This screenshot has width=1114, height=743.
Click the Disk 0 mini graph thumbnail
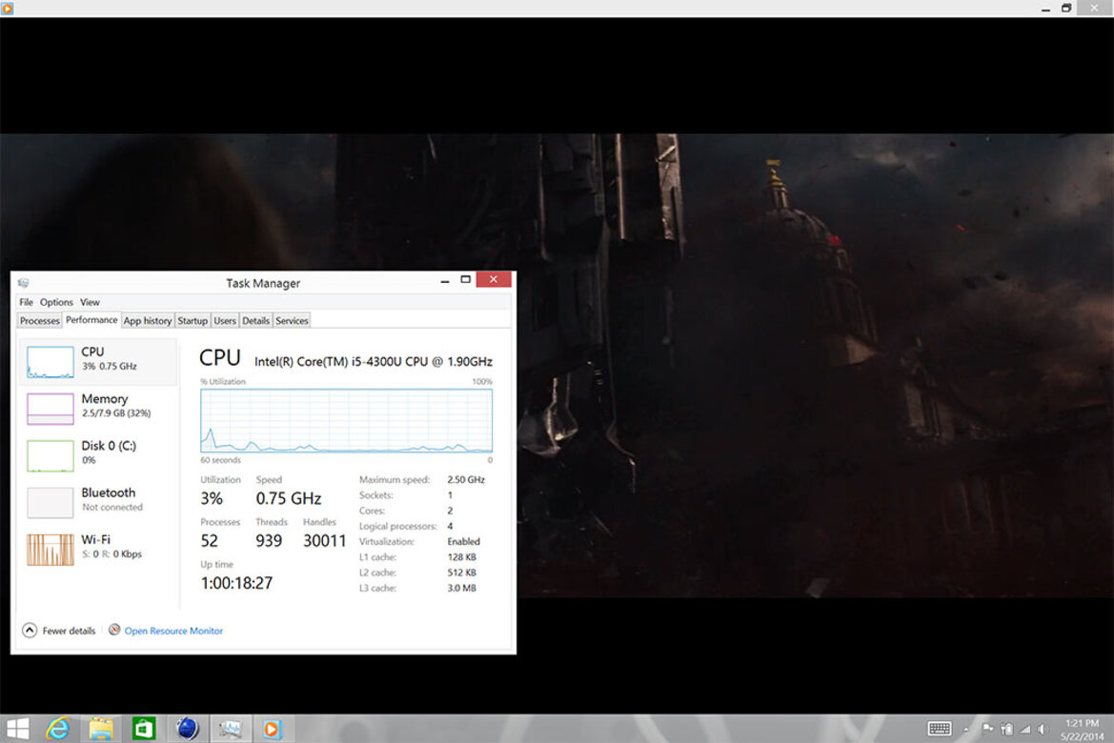pos(51,455)
